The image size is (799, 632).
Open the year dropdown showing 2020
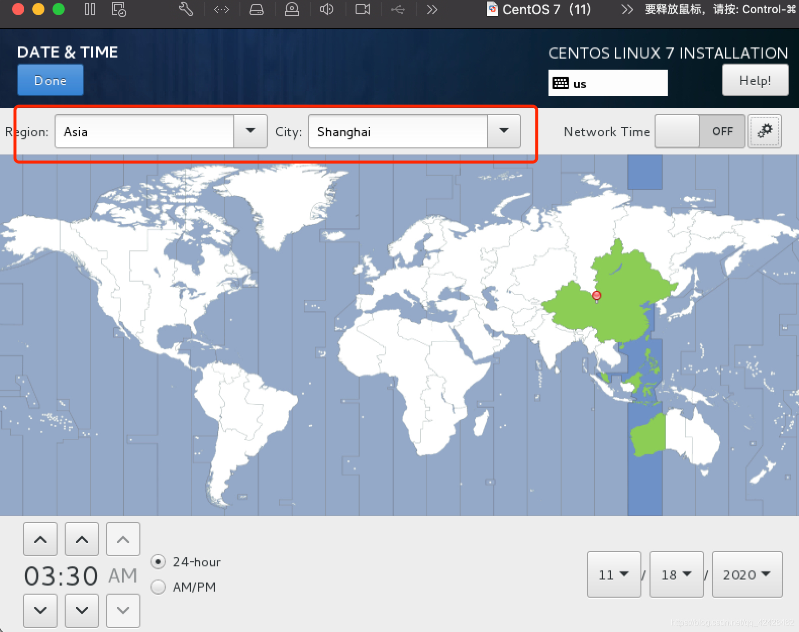pyautogui.click(x=747, y=574)
